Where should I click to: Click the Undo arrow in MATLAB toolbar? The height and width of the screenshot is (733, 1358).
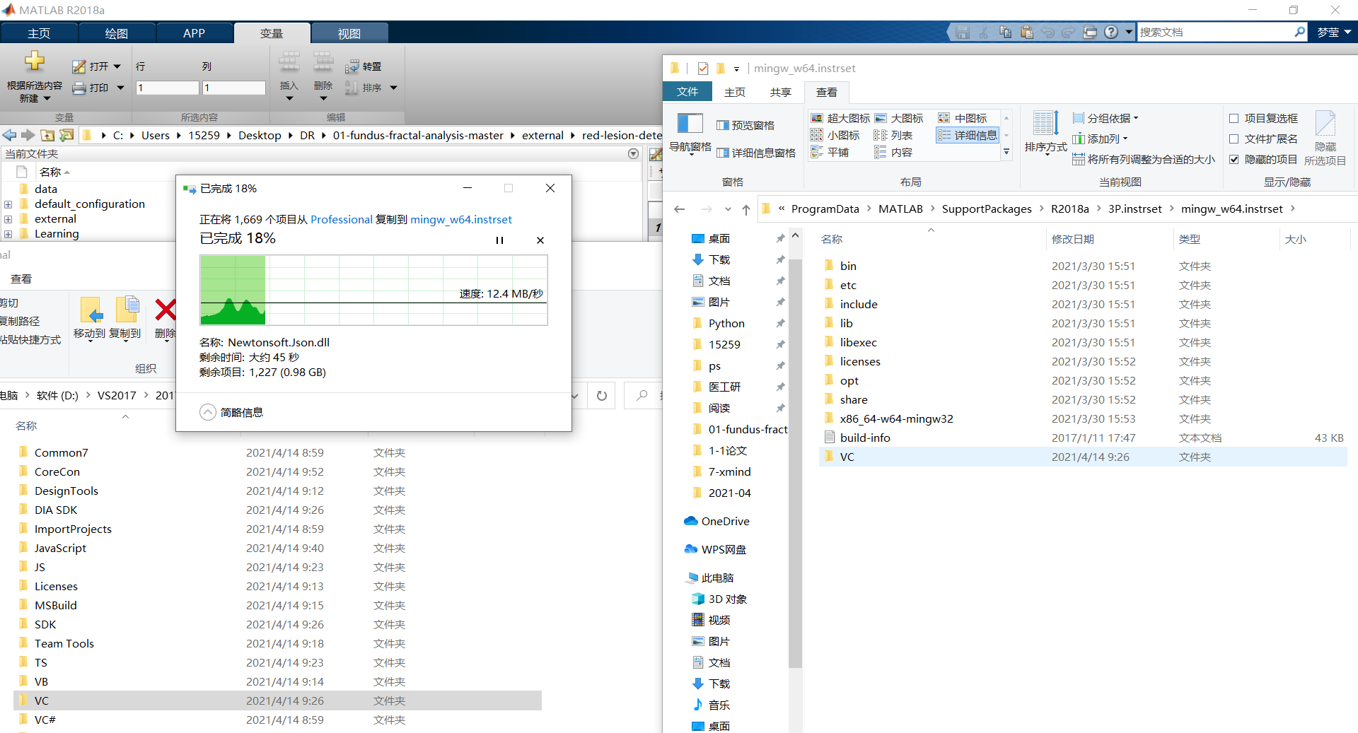pos(1048,32)
